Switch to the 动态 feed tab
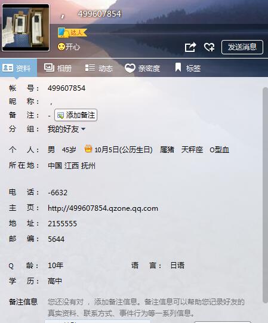 coord(99,68)
